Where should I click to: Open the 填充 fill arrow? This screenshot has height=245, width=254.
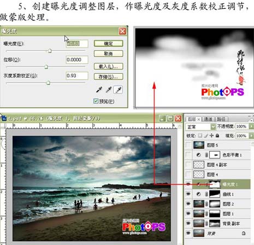tap(252, 136)
